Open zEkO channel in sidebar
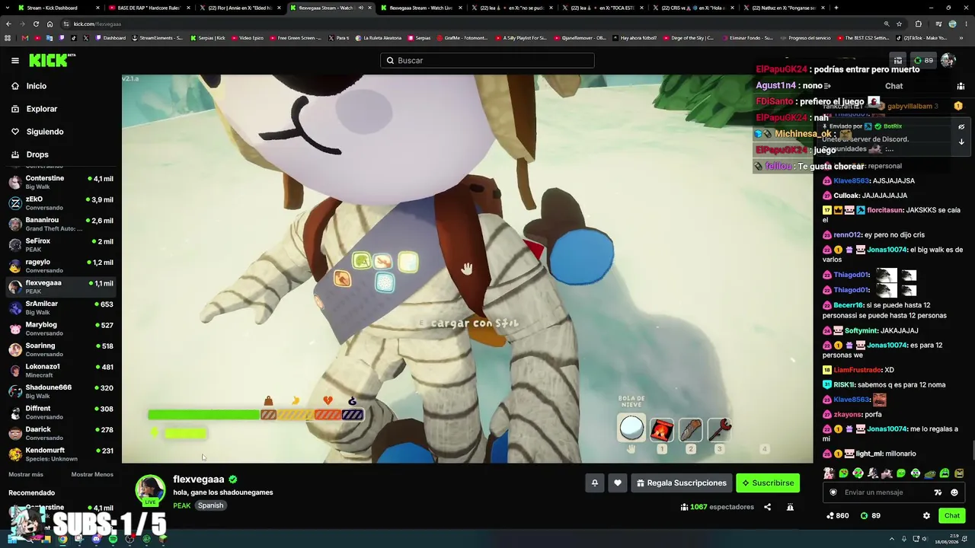 (61, 203)
